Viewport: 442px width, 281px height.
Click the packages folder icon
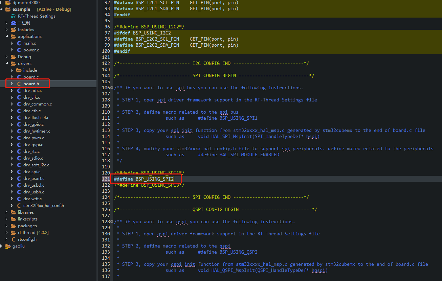pyautogui.click(x=14, y=226)
